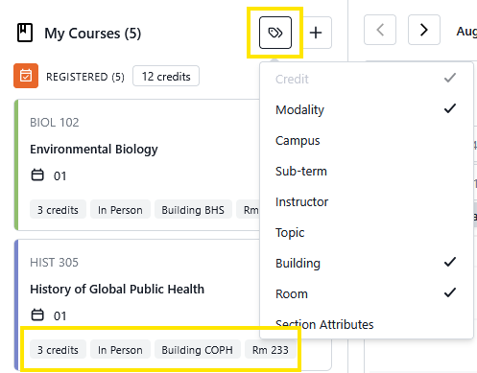Click the My Courses bookmark icon
Viewport: 477px width, 373px height.
(x=25, y=33)
